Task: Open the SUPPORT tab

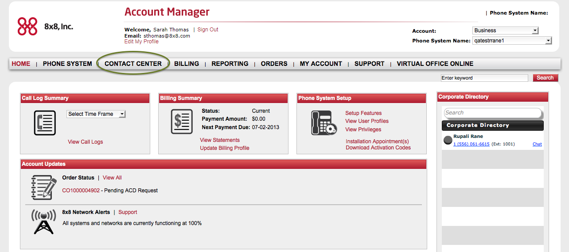Action: (x=369, y=64)
